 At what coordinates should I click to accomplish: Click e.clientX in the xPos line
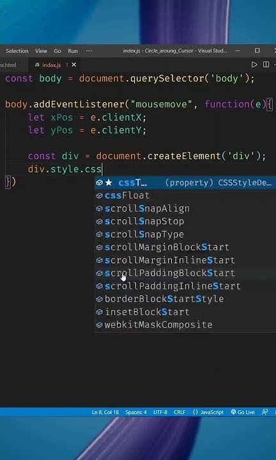116,118
